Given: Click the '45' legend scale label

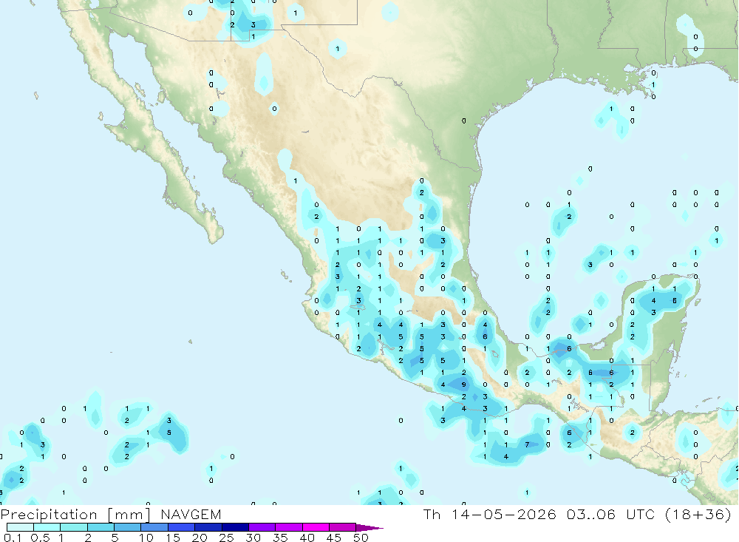Looking at the screenshot, I should tap(334, 538).
